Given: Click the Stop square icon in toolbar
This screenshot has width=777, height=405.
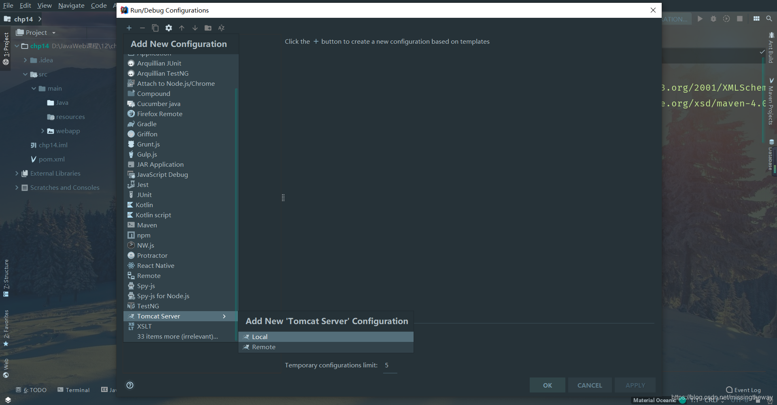Looking at the screenshot, I should click(740, 19).
